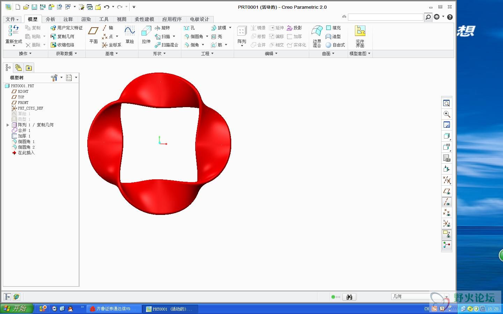Expand the Get Data (获取数据) group
This screenshot has height=314, width=503.
click(66, 54)
